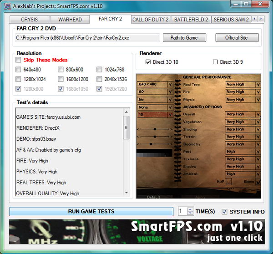Click the "GAME'S SITE: farcry.us.ubi.com" line

(x=48, y=117)
